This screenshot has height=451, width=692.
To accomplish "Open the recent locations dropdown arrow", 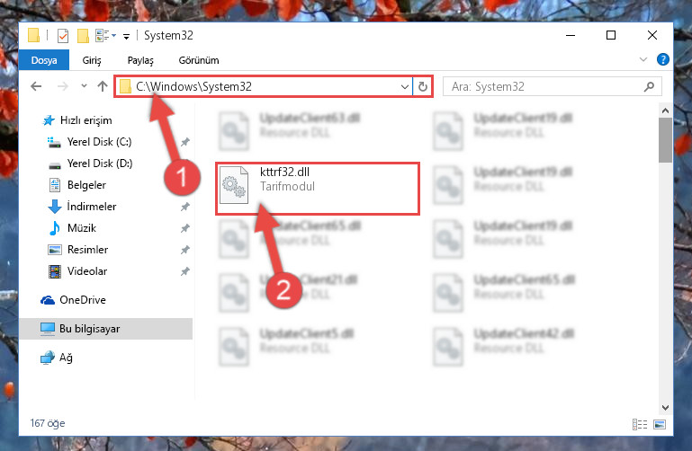I will click(x=84, y=86).
